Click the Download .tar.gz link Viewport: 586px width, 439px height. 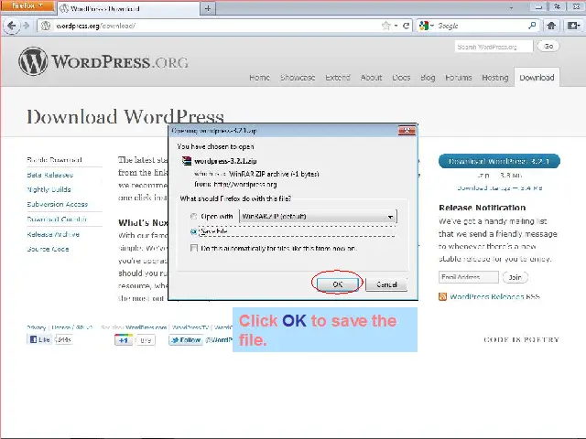tap(500, 187)
